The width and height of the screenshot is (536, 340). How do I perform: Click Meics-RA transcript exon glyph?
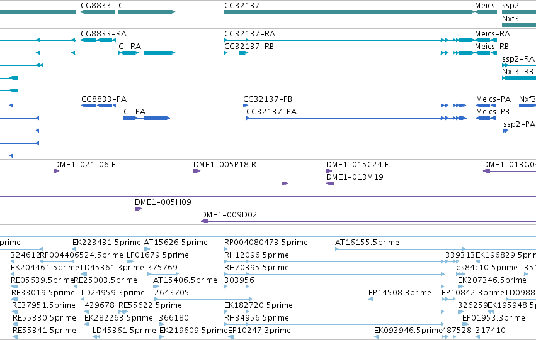486,40
